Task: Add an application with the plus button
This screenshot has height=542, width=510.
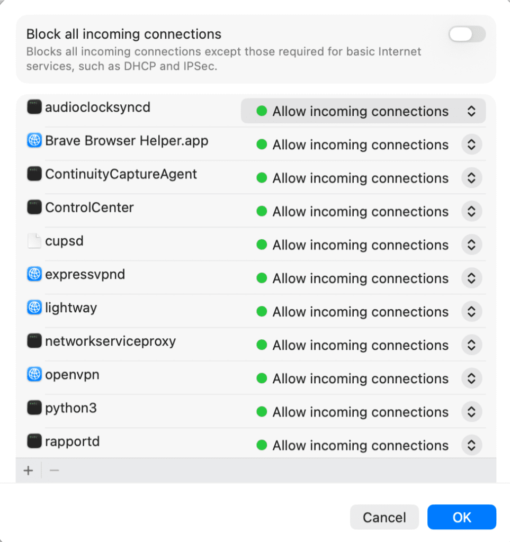Action: (x=29, y=471)
